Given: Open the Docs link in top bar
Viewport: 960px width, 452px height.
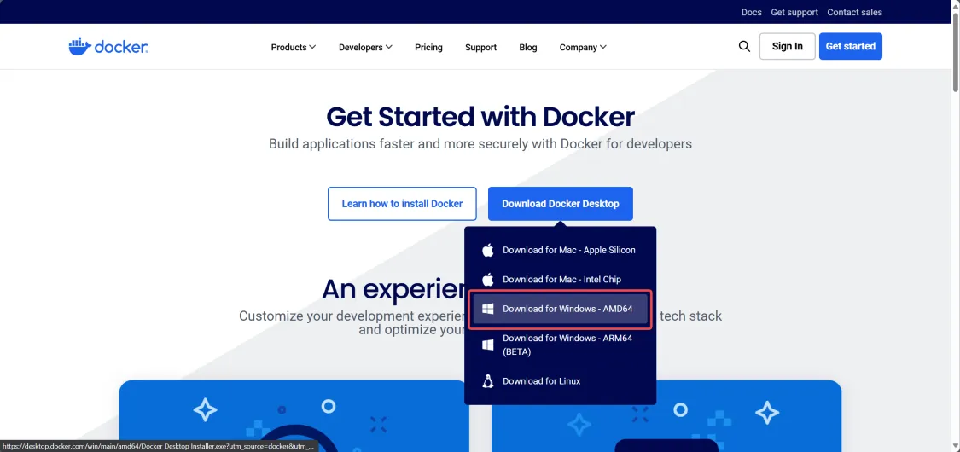Looking at the screenshot, I should tap(751, 12).
